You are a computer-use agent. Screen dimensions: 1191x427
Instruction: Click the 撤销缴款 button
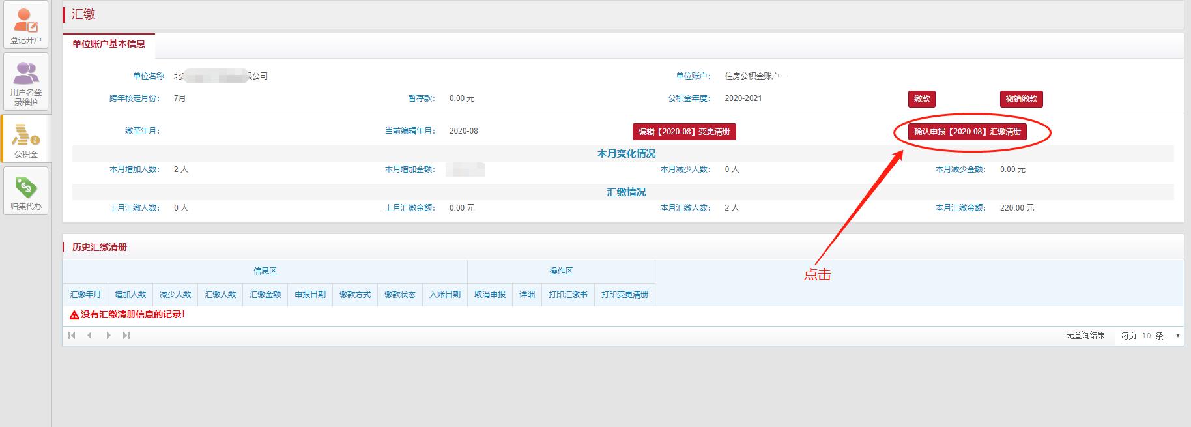[x=1021, y=99]
